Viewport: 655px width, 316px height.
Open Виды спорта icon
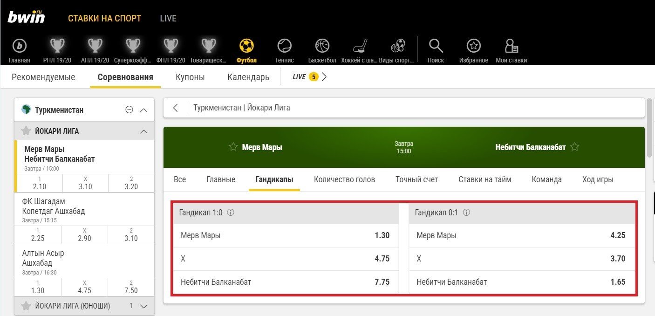pos(397,46)
